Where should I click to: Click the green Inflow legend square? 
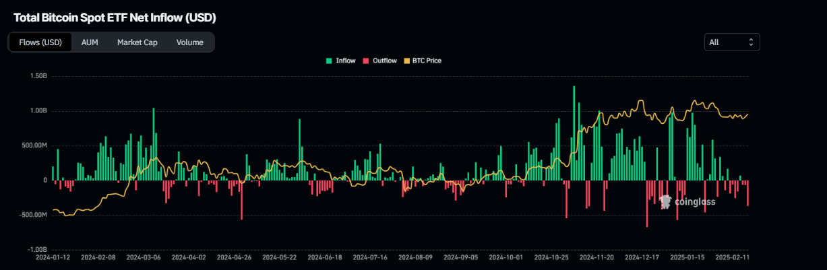(x=329, y=61)
